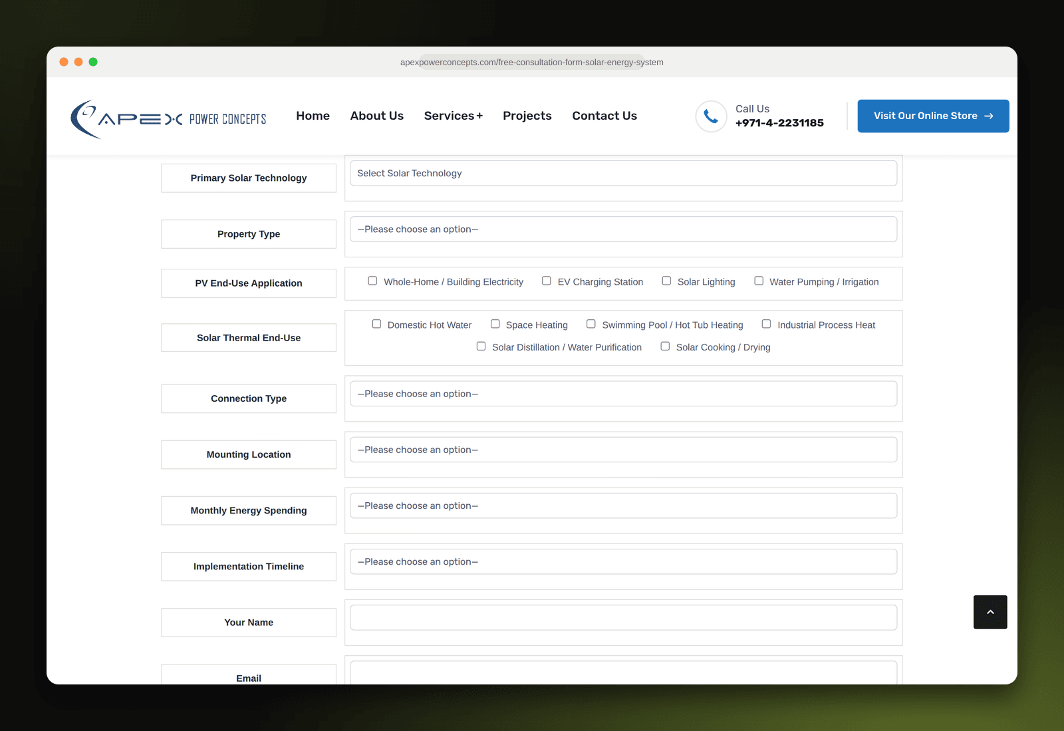This screenshot has height=731, width=1064.
Task: Expand the Property Type dropdown
Action: (623, 229)
